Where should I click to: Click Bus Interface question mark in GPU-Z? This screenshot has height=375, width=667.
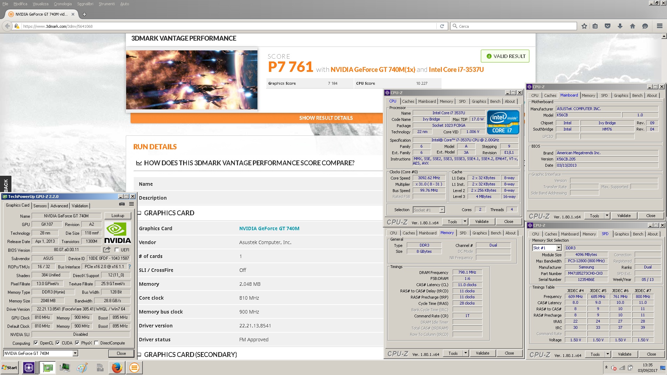[130, 267]
